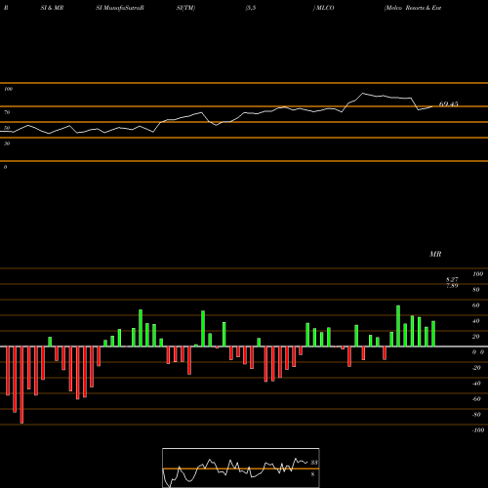Click the 20 label on MR axis
488x488 pixels.
click(x=476, y=337)
